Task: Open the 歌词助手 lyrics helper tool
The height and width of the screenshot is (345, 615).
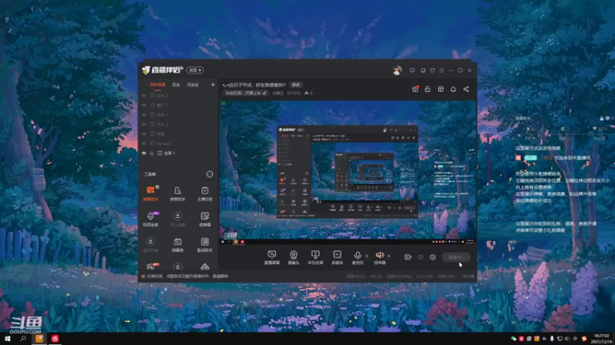Action: [x=204, y=245]
